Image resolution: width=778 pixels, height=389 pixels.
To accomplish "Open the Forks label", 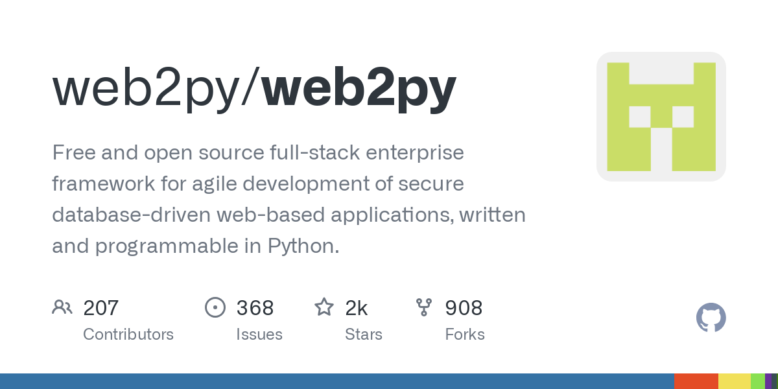I will pos(465,335).
